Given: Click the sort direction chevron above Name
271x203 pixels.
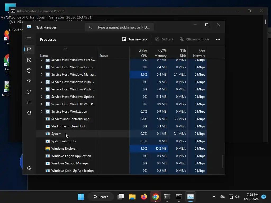Looking at the screenshot, I should [66, 49].
